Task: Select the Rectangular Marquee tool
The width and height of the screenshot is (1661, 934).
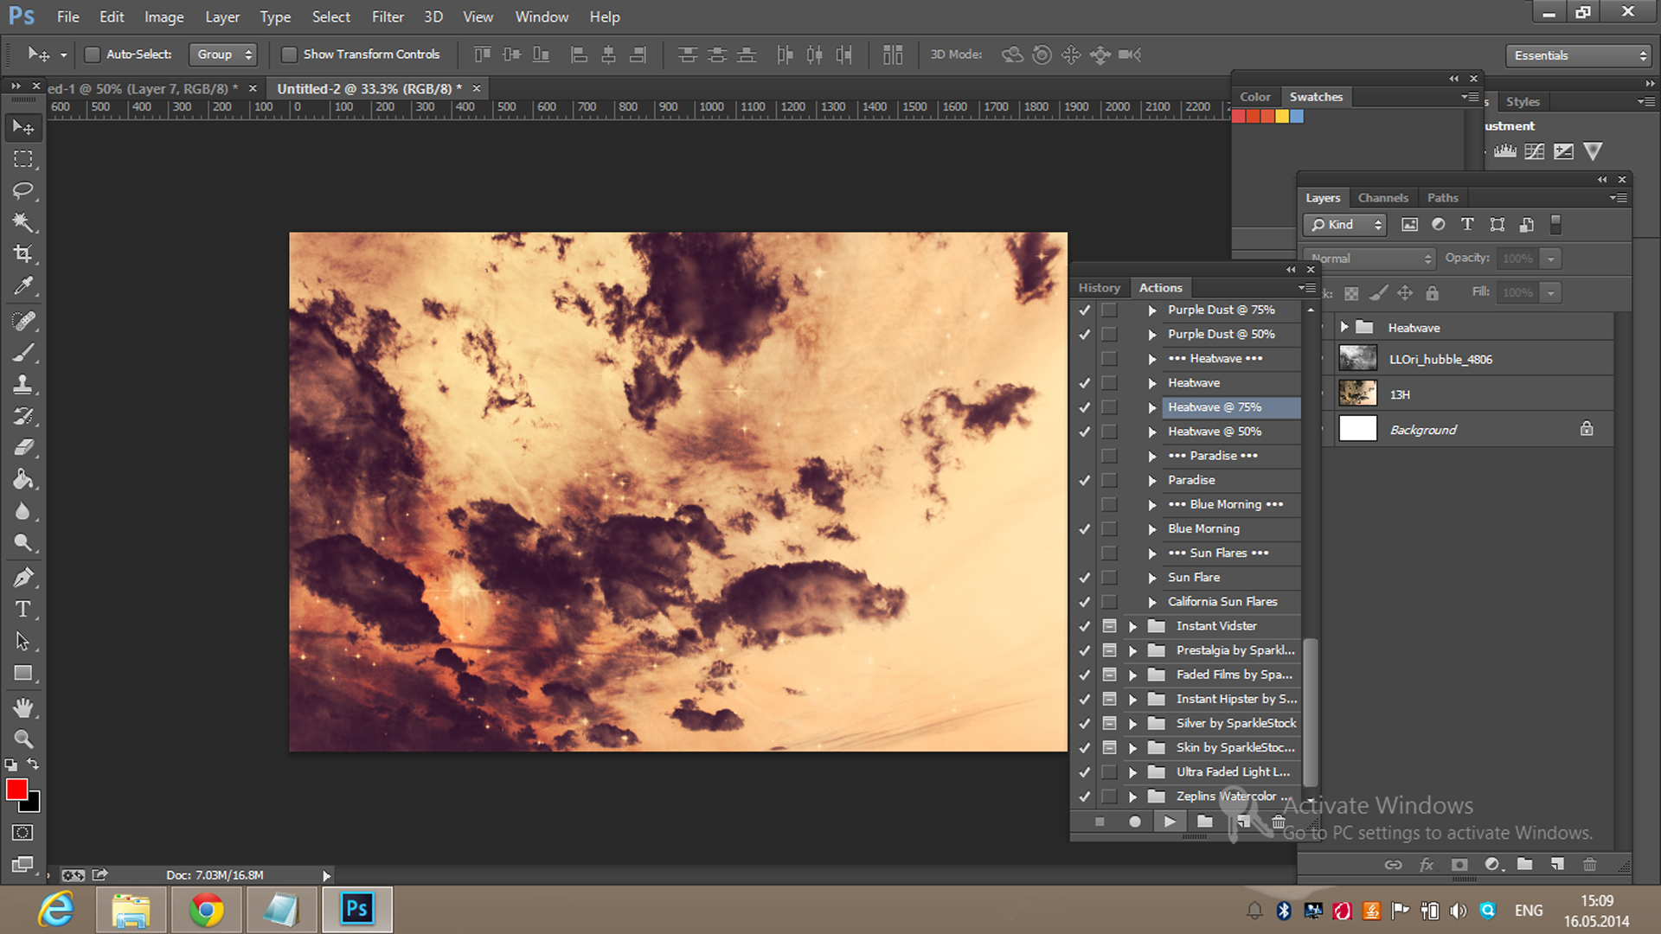Action: 23,159
